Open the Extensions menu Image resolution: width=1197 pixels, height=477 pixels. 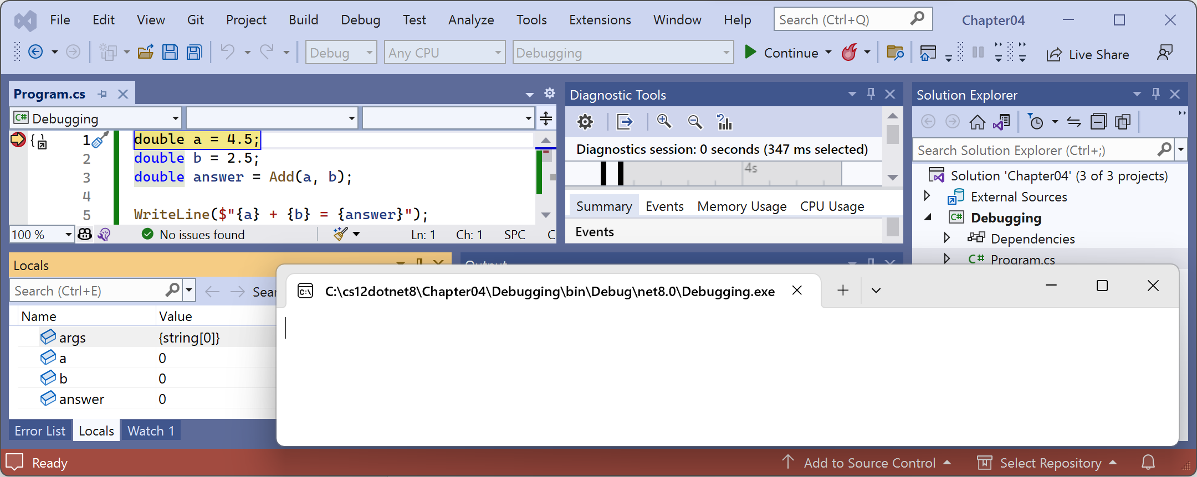coord(600,20)
